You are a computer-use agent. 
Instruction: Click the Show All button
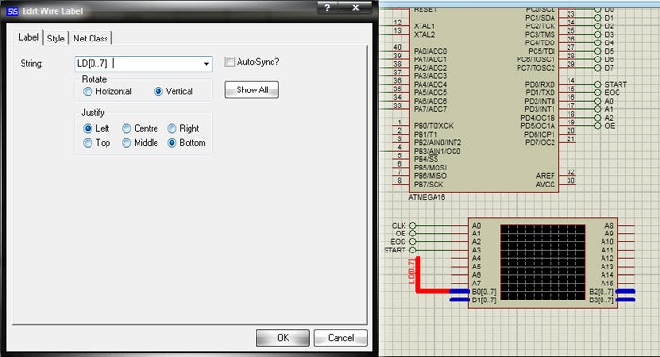pyautogui.click(x=252, y=90)
